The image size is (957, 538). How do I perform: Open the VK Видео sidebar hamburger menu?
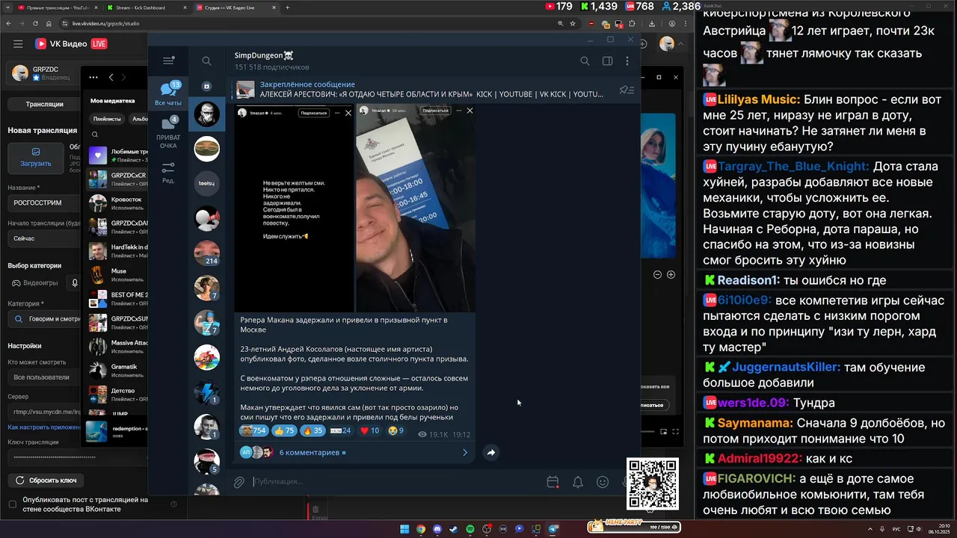(x=18, y=44)
